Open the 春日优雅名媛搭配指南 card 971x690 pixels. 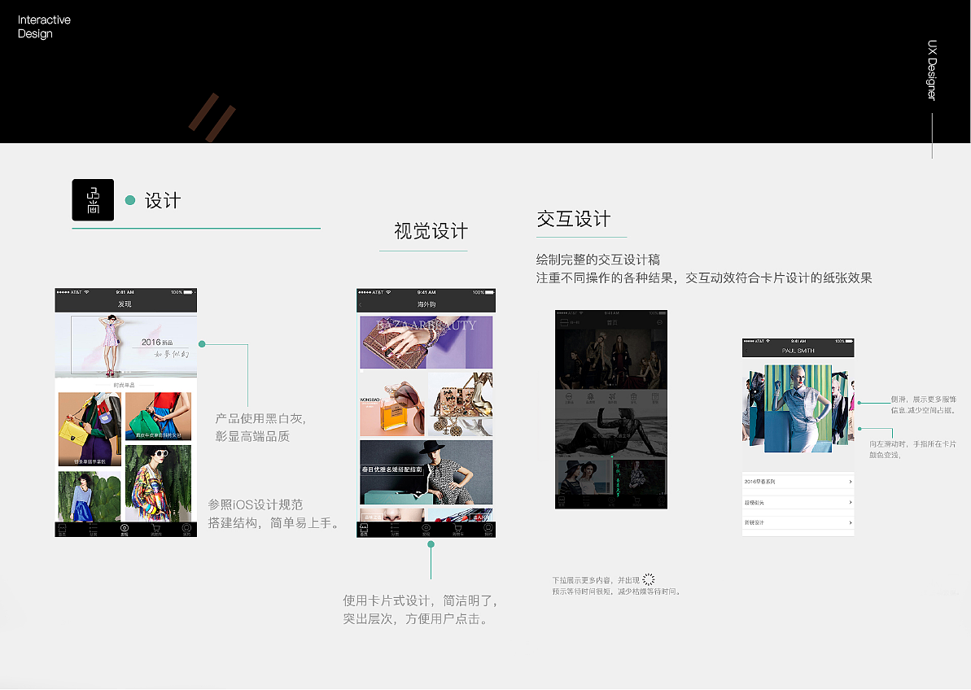pos(426,472)
